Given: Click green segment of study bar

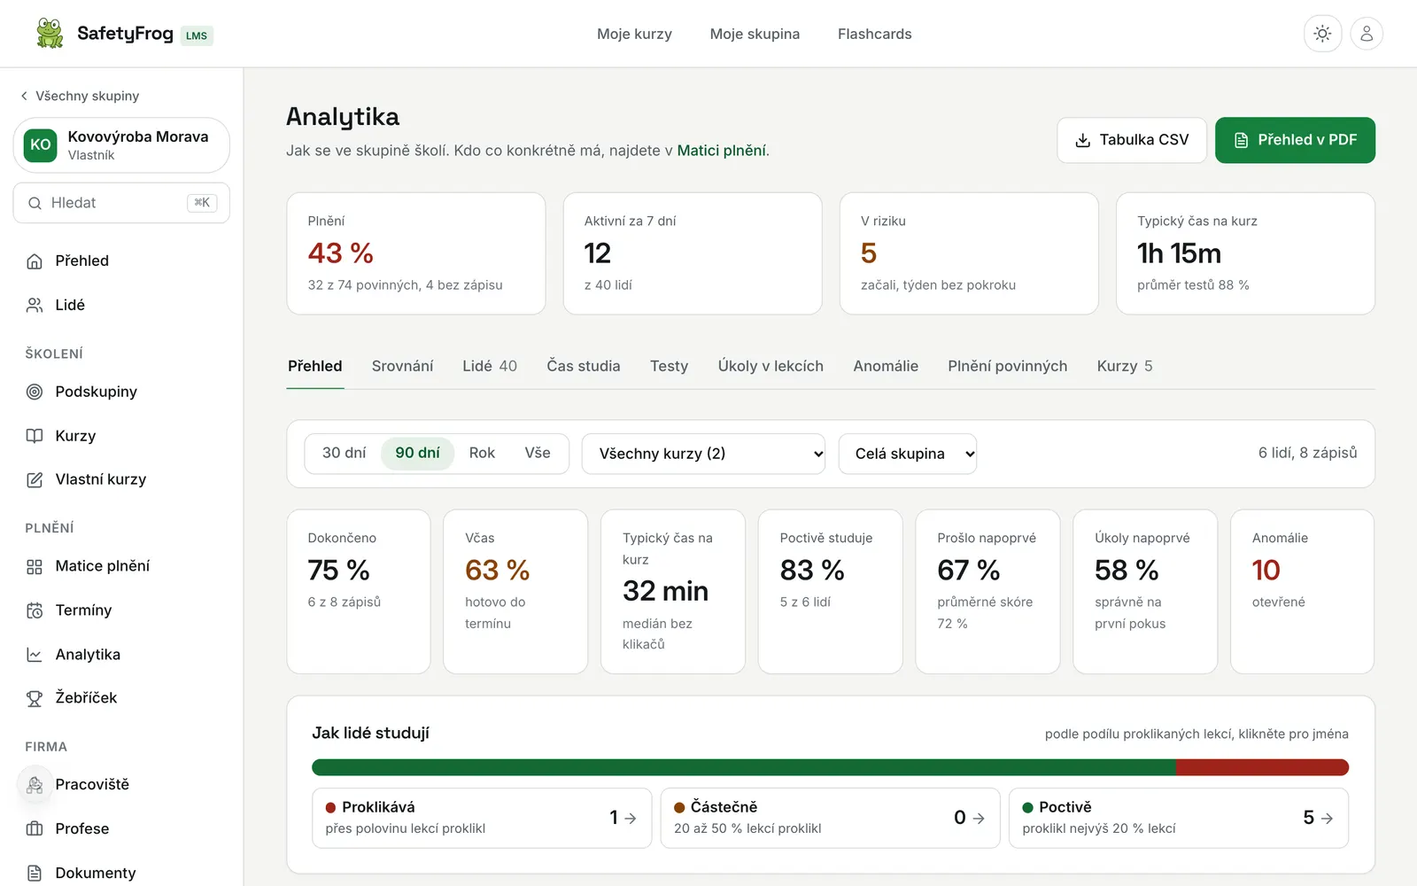Looking at the screenshot, I should point(743,767).
